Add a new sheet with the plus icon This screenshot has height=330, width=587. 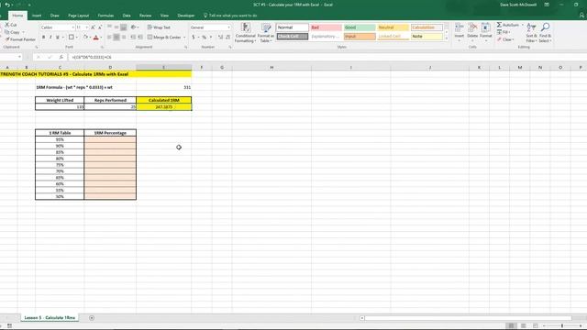pyautogui.click(x=92, y=318)
